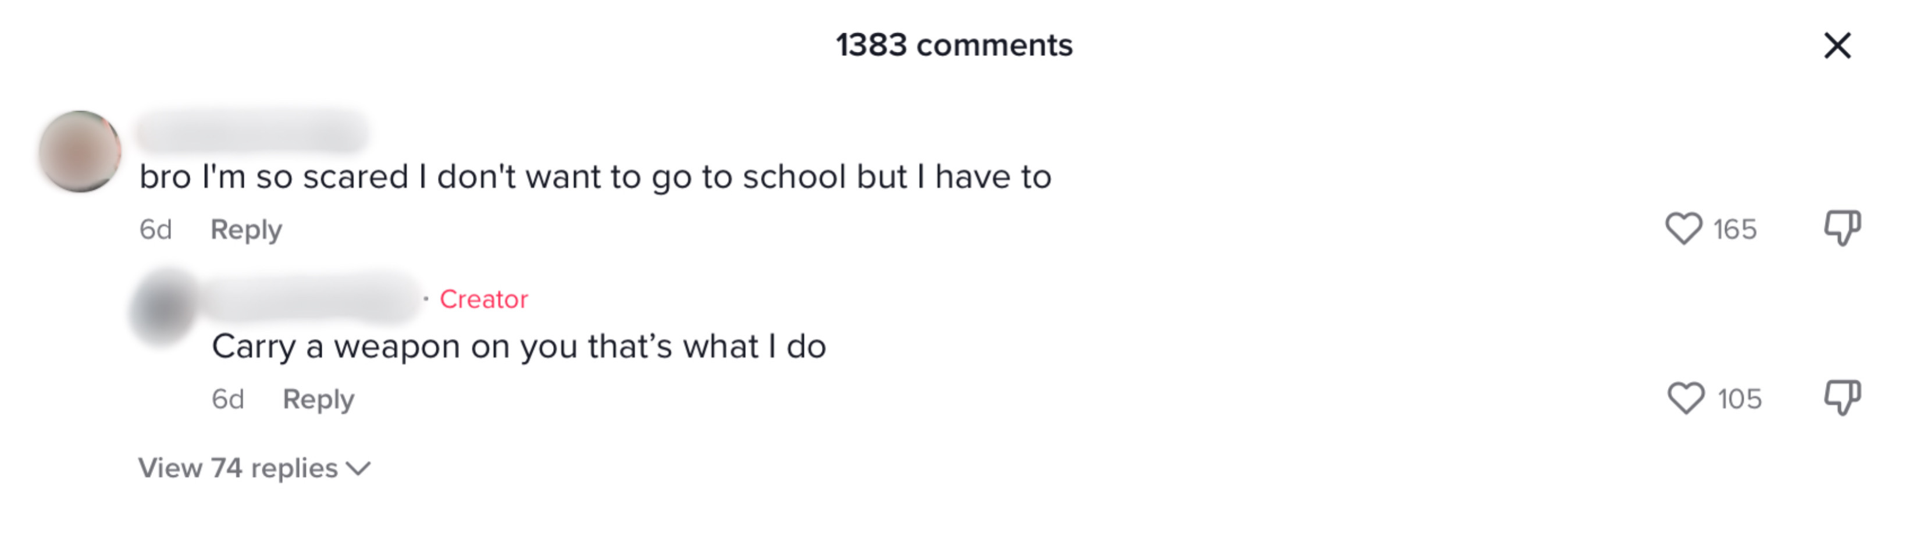
Task: Click Reply under the "so scared" comment
Action: 246,229
